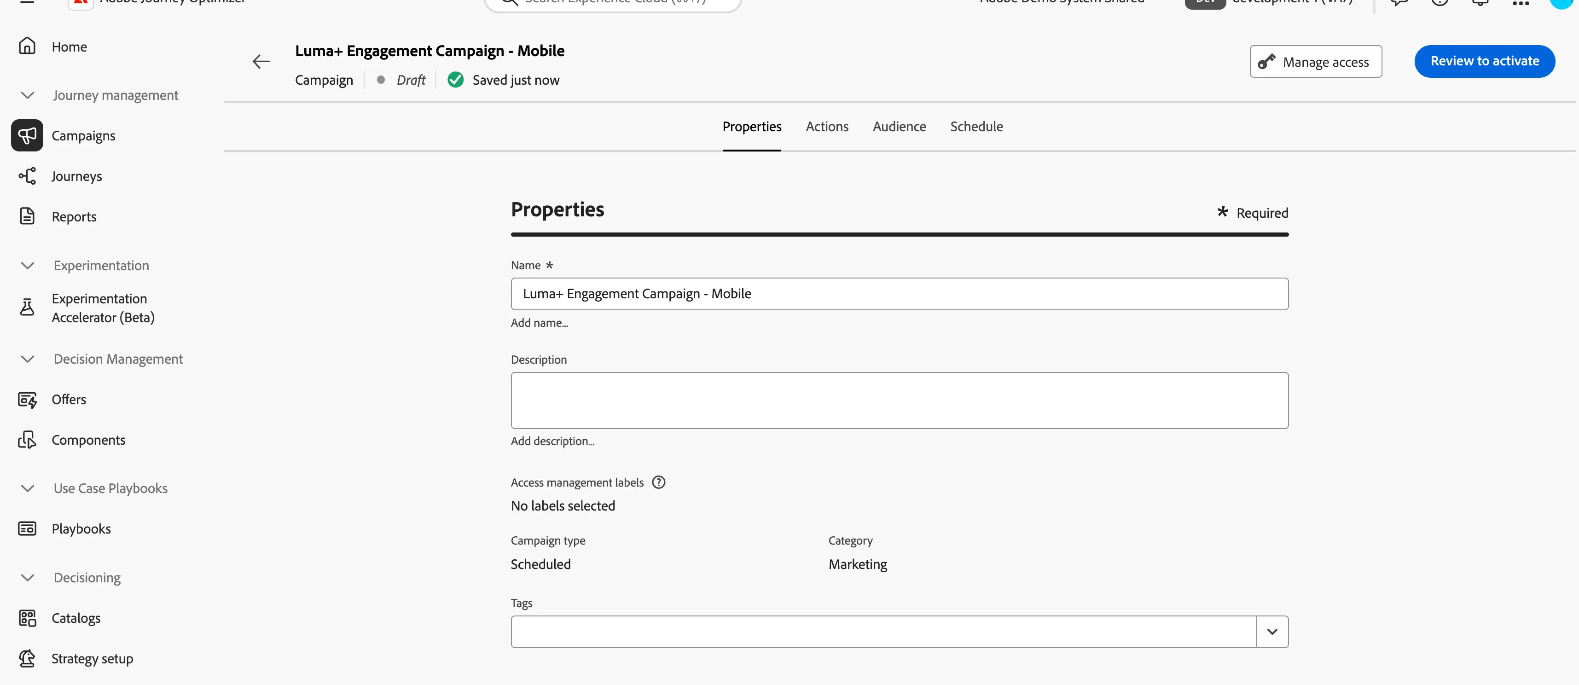Screen dimensions: 1579x685
Task: Click the 'Required' legend text
Action: 1262,213
